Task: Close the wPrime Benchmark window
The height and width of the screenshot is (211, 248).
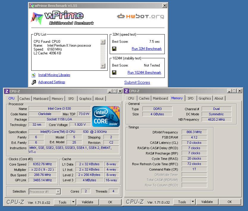Action: coord(165,6)
